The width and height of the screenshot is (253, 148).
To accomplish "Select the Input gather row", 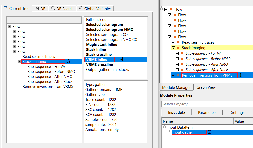I will [183, 132].
